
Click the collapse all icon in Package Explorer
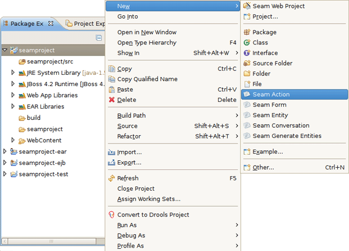click(99, 38)
